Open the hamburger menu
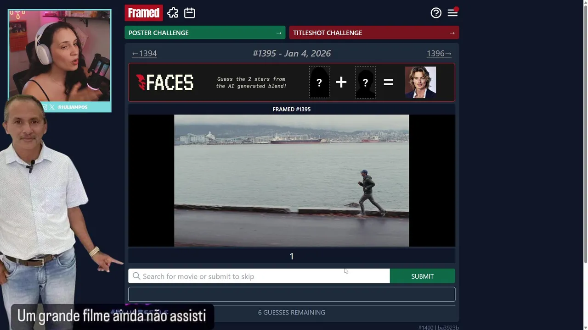 tap(453, 13)
